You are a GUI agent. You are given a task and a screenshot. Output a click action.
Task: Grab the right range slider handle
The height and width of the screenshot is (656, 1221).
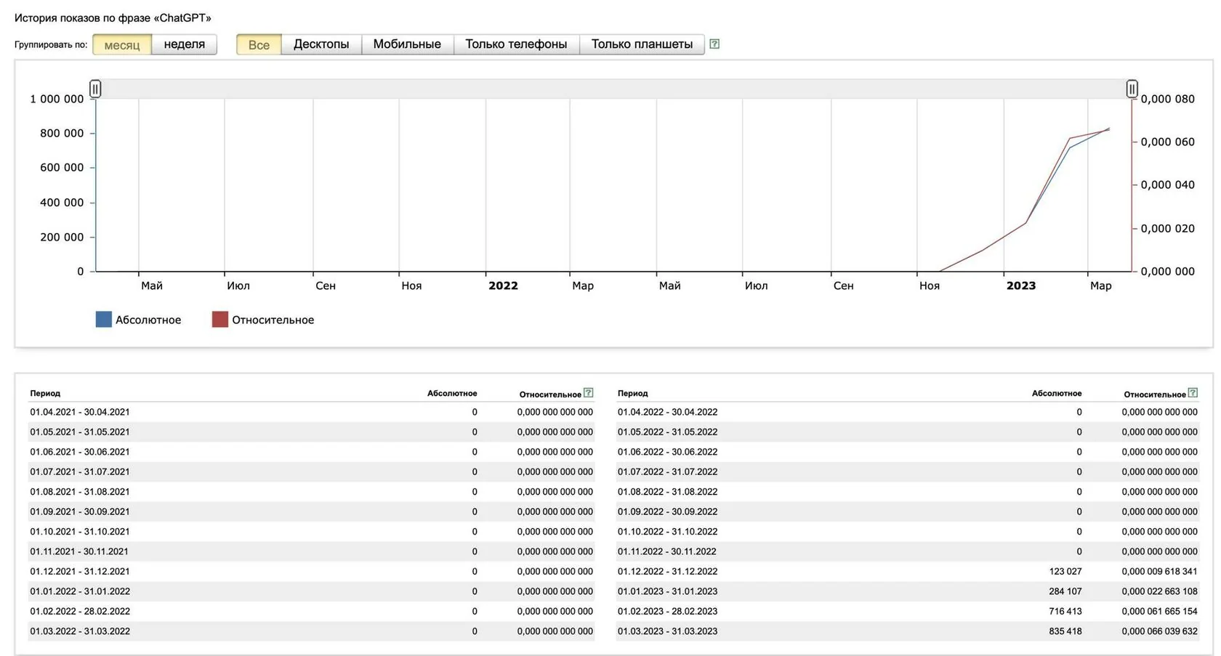[x=1132, y=89]
